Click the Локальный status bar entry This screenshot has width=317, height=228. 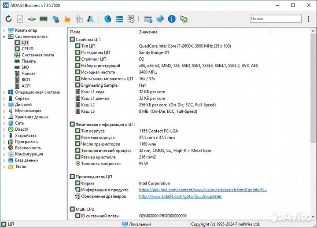click(x=136, y=224)
